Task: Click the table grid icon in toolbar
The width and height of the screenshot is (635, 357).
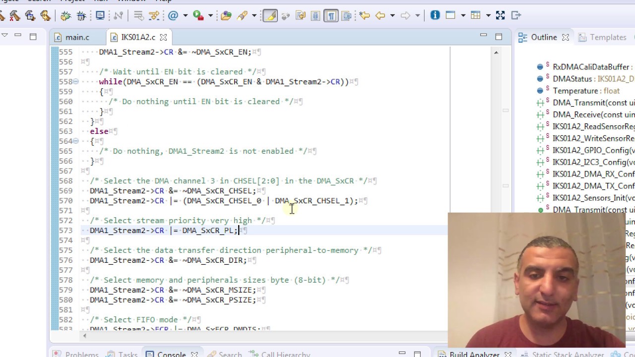Action: 476,15
